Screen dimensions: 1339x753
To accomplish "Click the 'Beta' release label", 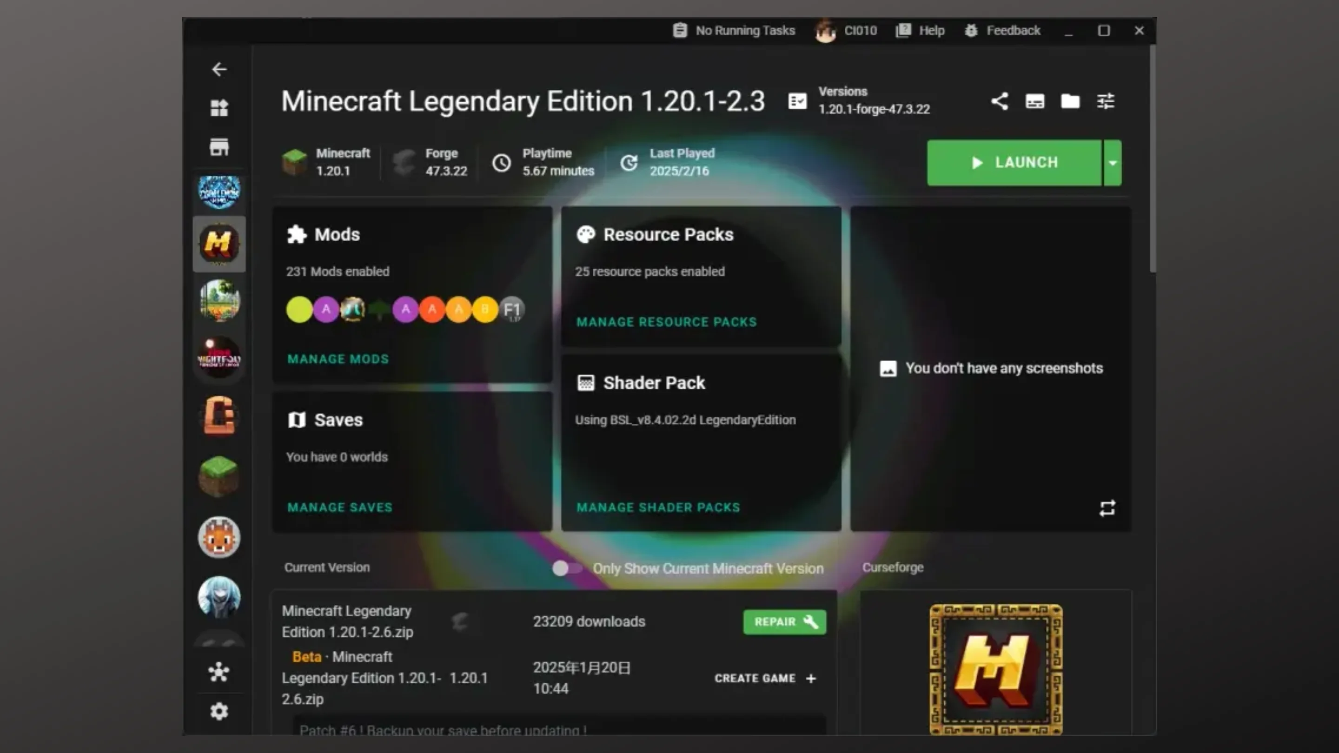I will tap(307, 657).
